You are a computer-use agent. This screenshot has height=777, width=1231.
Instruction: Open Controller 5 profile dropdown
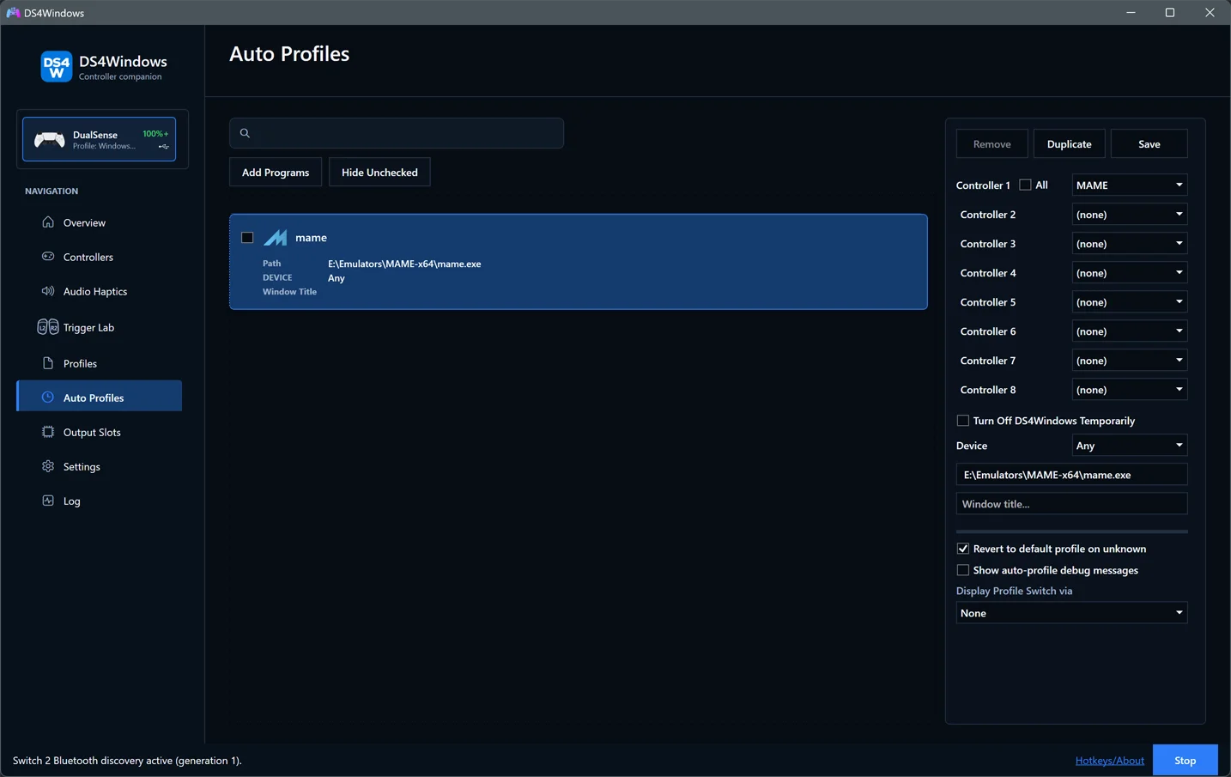(x=1130, y=302)
